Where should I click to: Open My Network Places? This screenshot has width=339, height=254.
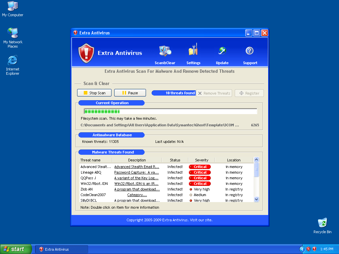pos(12,33)
